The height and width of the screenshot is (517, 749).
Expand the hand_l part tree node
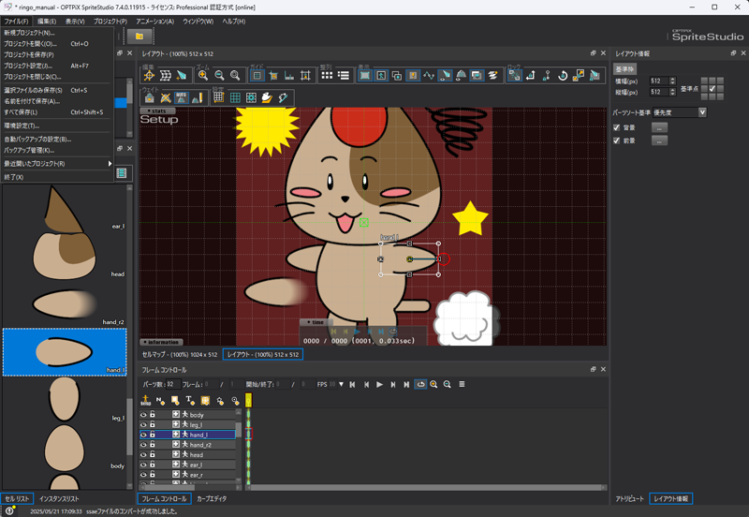[x=176, y=435]
